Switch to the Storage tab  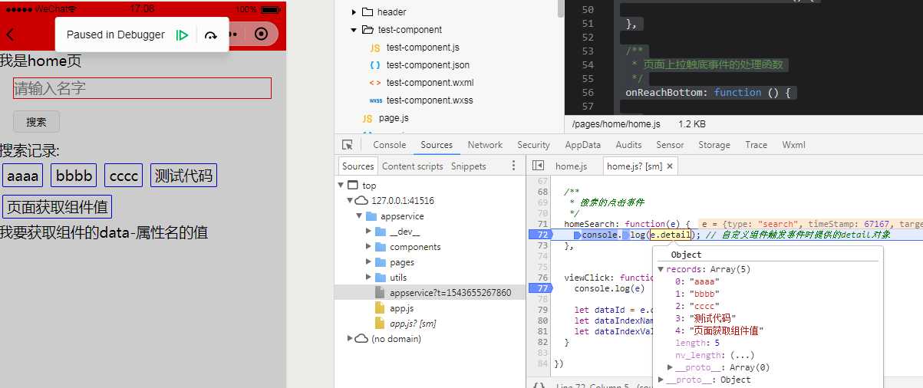714,145
